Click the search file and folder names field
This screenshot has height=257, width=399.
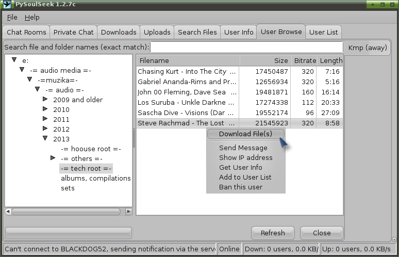tap(246, 47)
